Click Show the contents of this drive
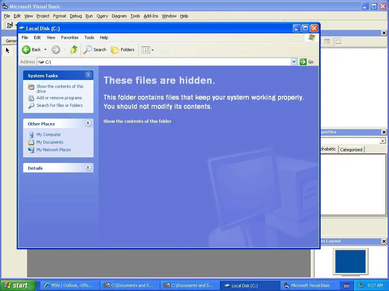This screenshot has height=291, width=389. 60,89
